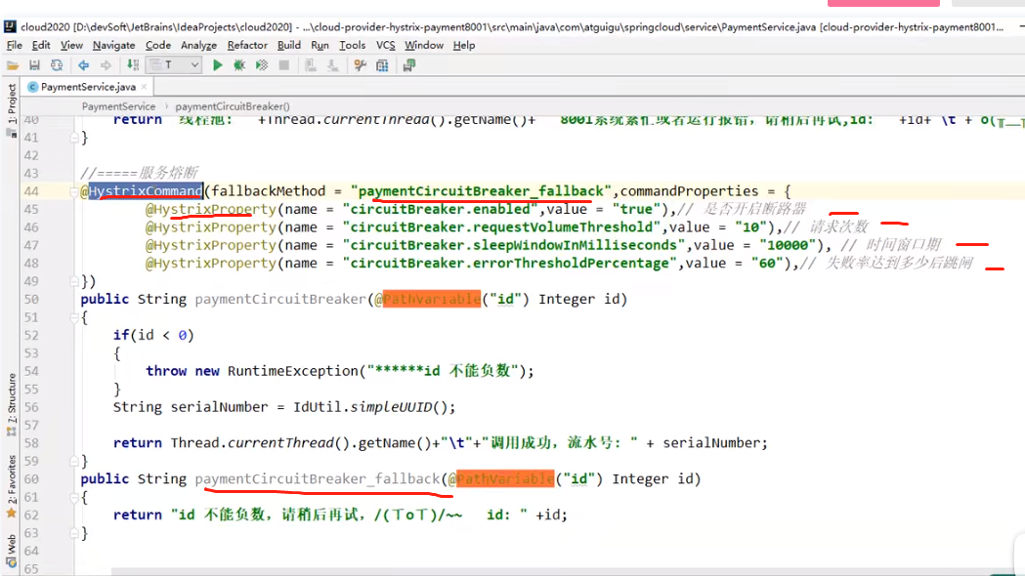Click PaymentService in the breadcrumb
Viewport: 1025px width, 576px height.
pos(118,106)
